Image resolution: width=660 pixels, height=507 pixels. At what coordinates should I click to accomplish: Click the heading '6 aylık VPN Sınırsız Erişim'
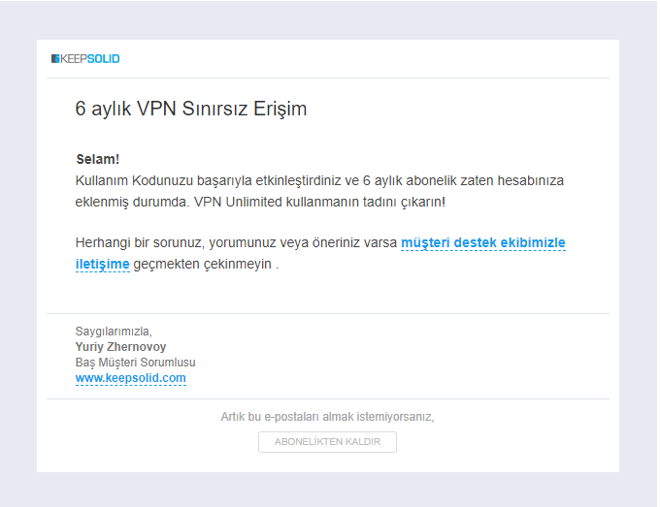[x=191, y=109]
